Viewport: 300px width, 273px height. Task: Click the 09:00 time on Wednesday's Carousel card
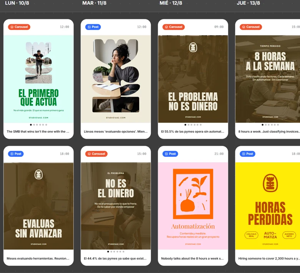tap(219, 27)
